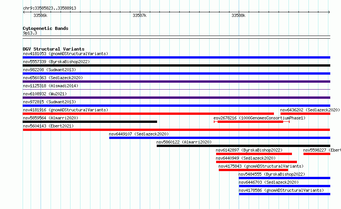Click the 33586k ruler position label
The height and width of the screenshot is (209, 341).
pyautogui.click(x=40, y=15)
